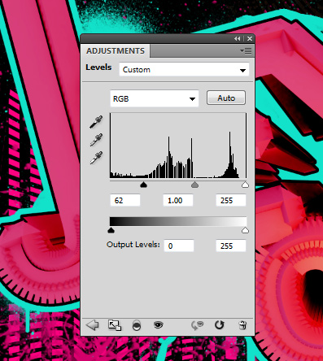
Task: Open the Levels preset dropdown Custom
Action: click(x=184, y=70)
